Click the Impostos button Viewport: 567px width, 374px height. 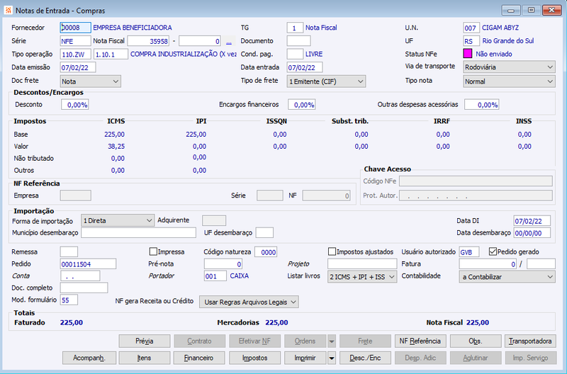255,358
